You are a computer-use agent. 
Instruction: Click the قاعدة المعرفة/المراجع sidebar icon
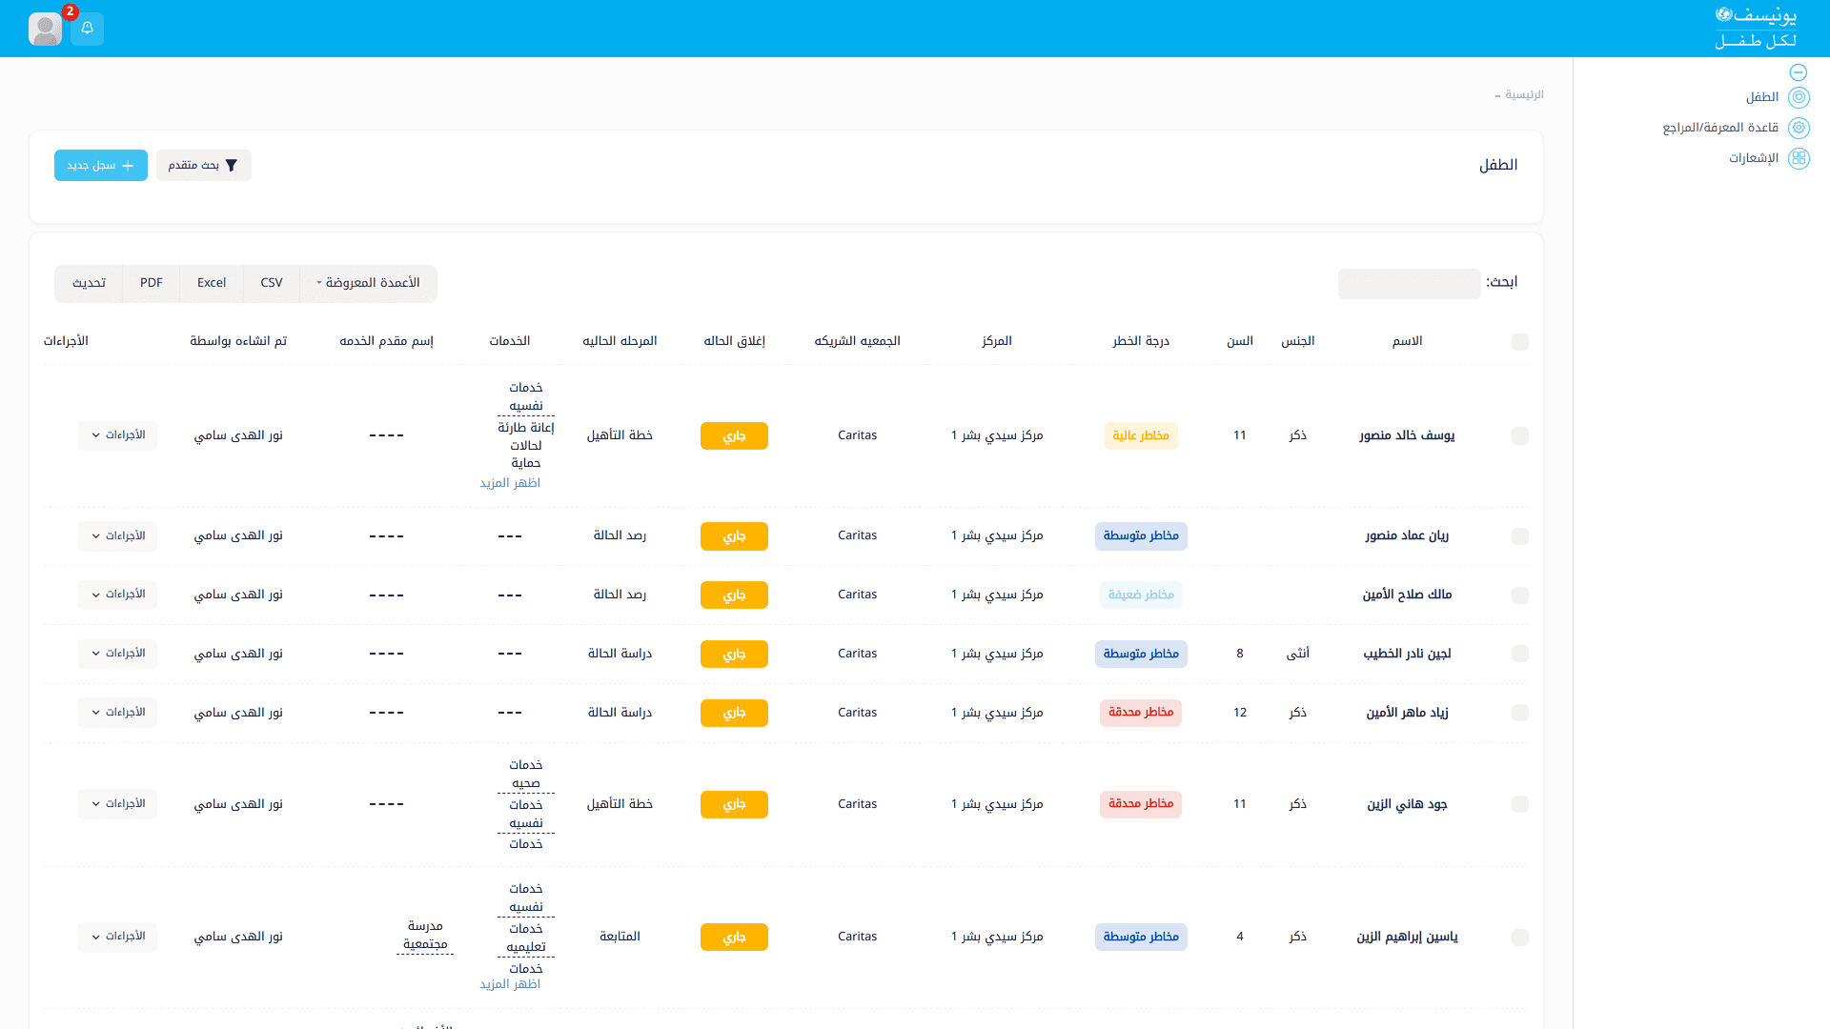tap(1799, 128)
